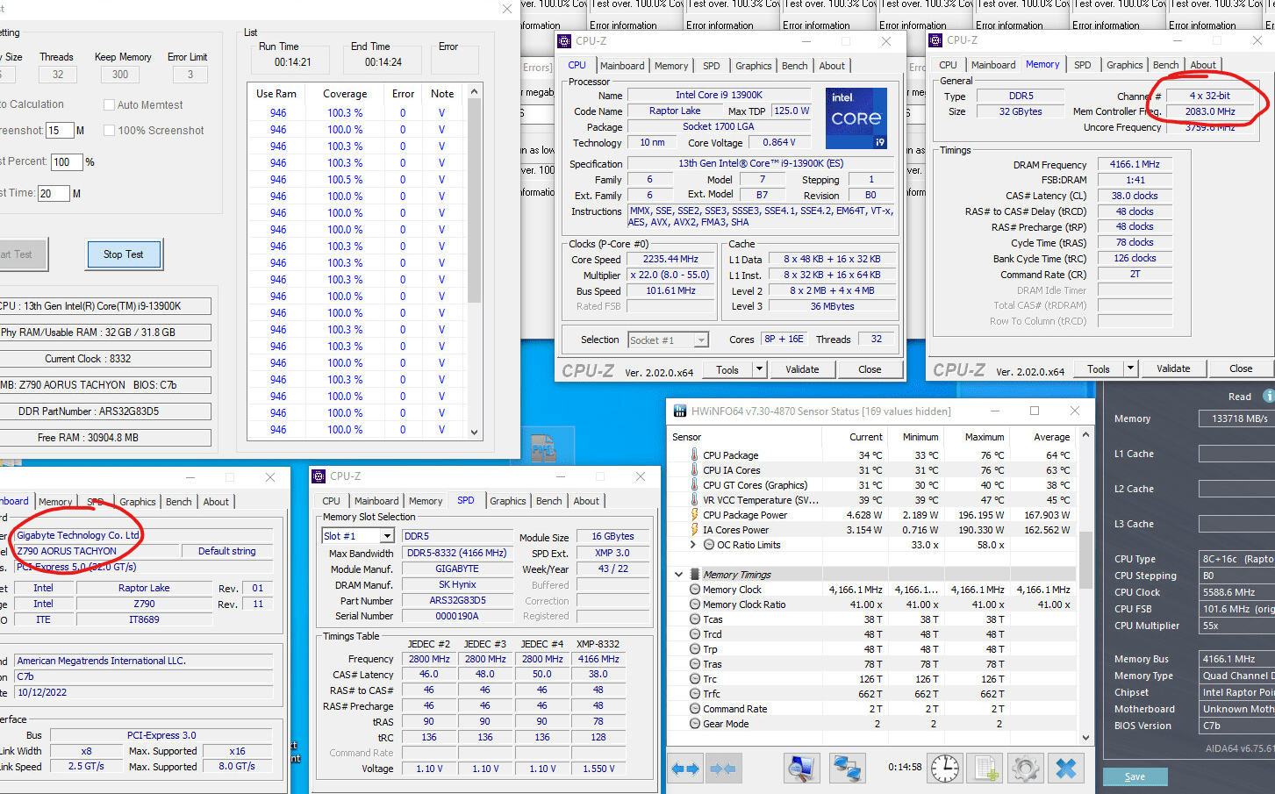1275x794 pixels.
Task: Open Socket #1 selection dropdown
Action: [x=701, y=340]
